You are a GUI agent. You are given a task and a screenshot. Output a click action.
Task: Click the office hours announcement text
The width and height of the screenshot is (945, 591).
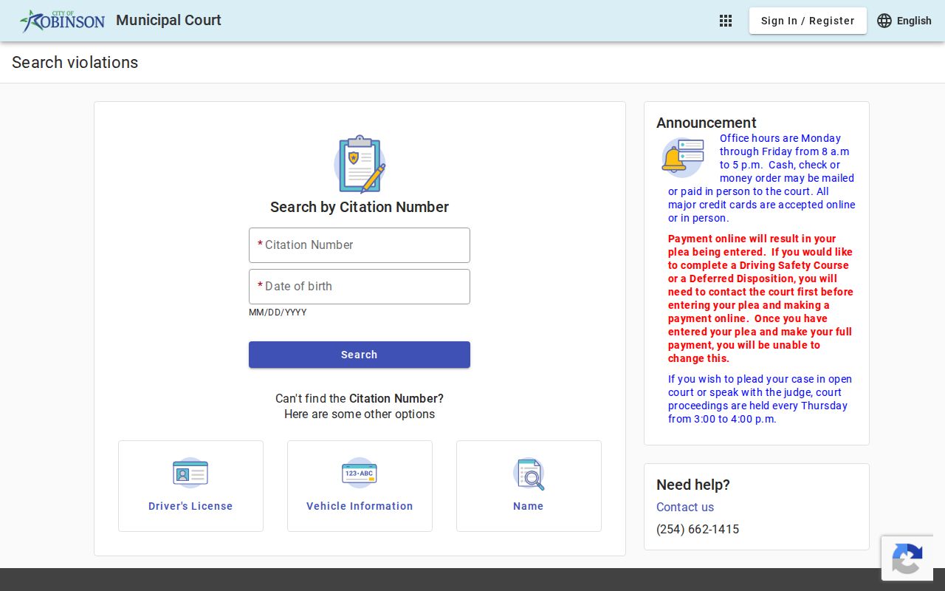click(761, 178)
